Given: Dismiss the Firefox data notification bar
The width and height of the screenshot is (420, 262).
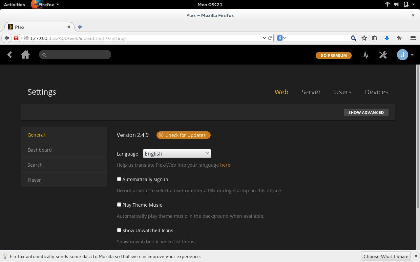Looking at the screenshot, I should (x=415, y=256).
